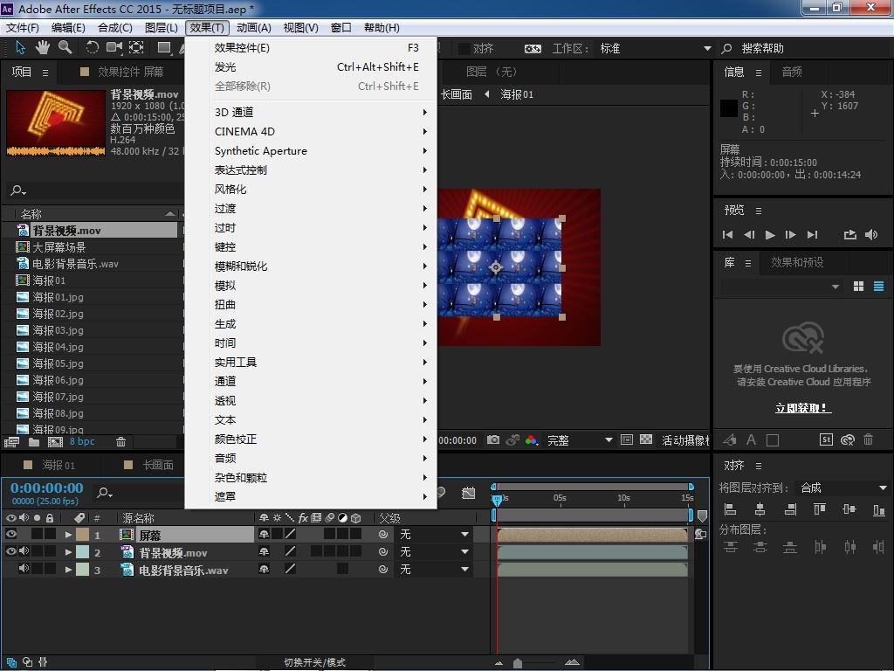Screen dimensions: 894x671
Task: Switch to the 音频 panel tab
Action: click(792, 72)
